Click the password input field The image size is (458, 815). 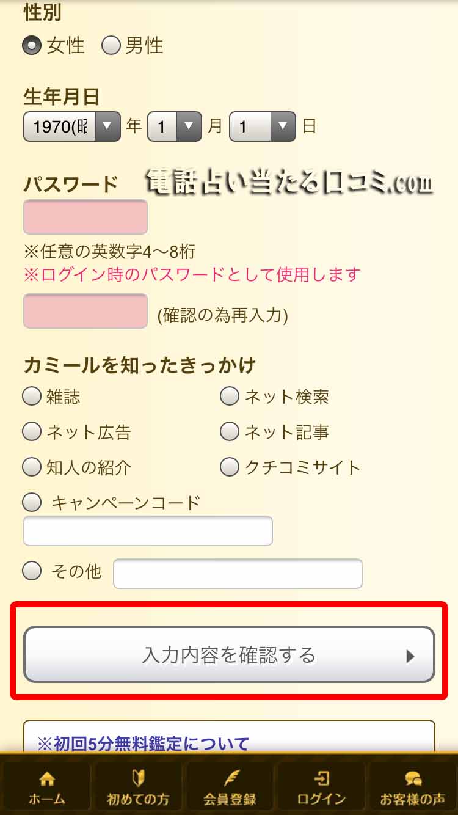(x=85, y=217)
